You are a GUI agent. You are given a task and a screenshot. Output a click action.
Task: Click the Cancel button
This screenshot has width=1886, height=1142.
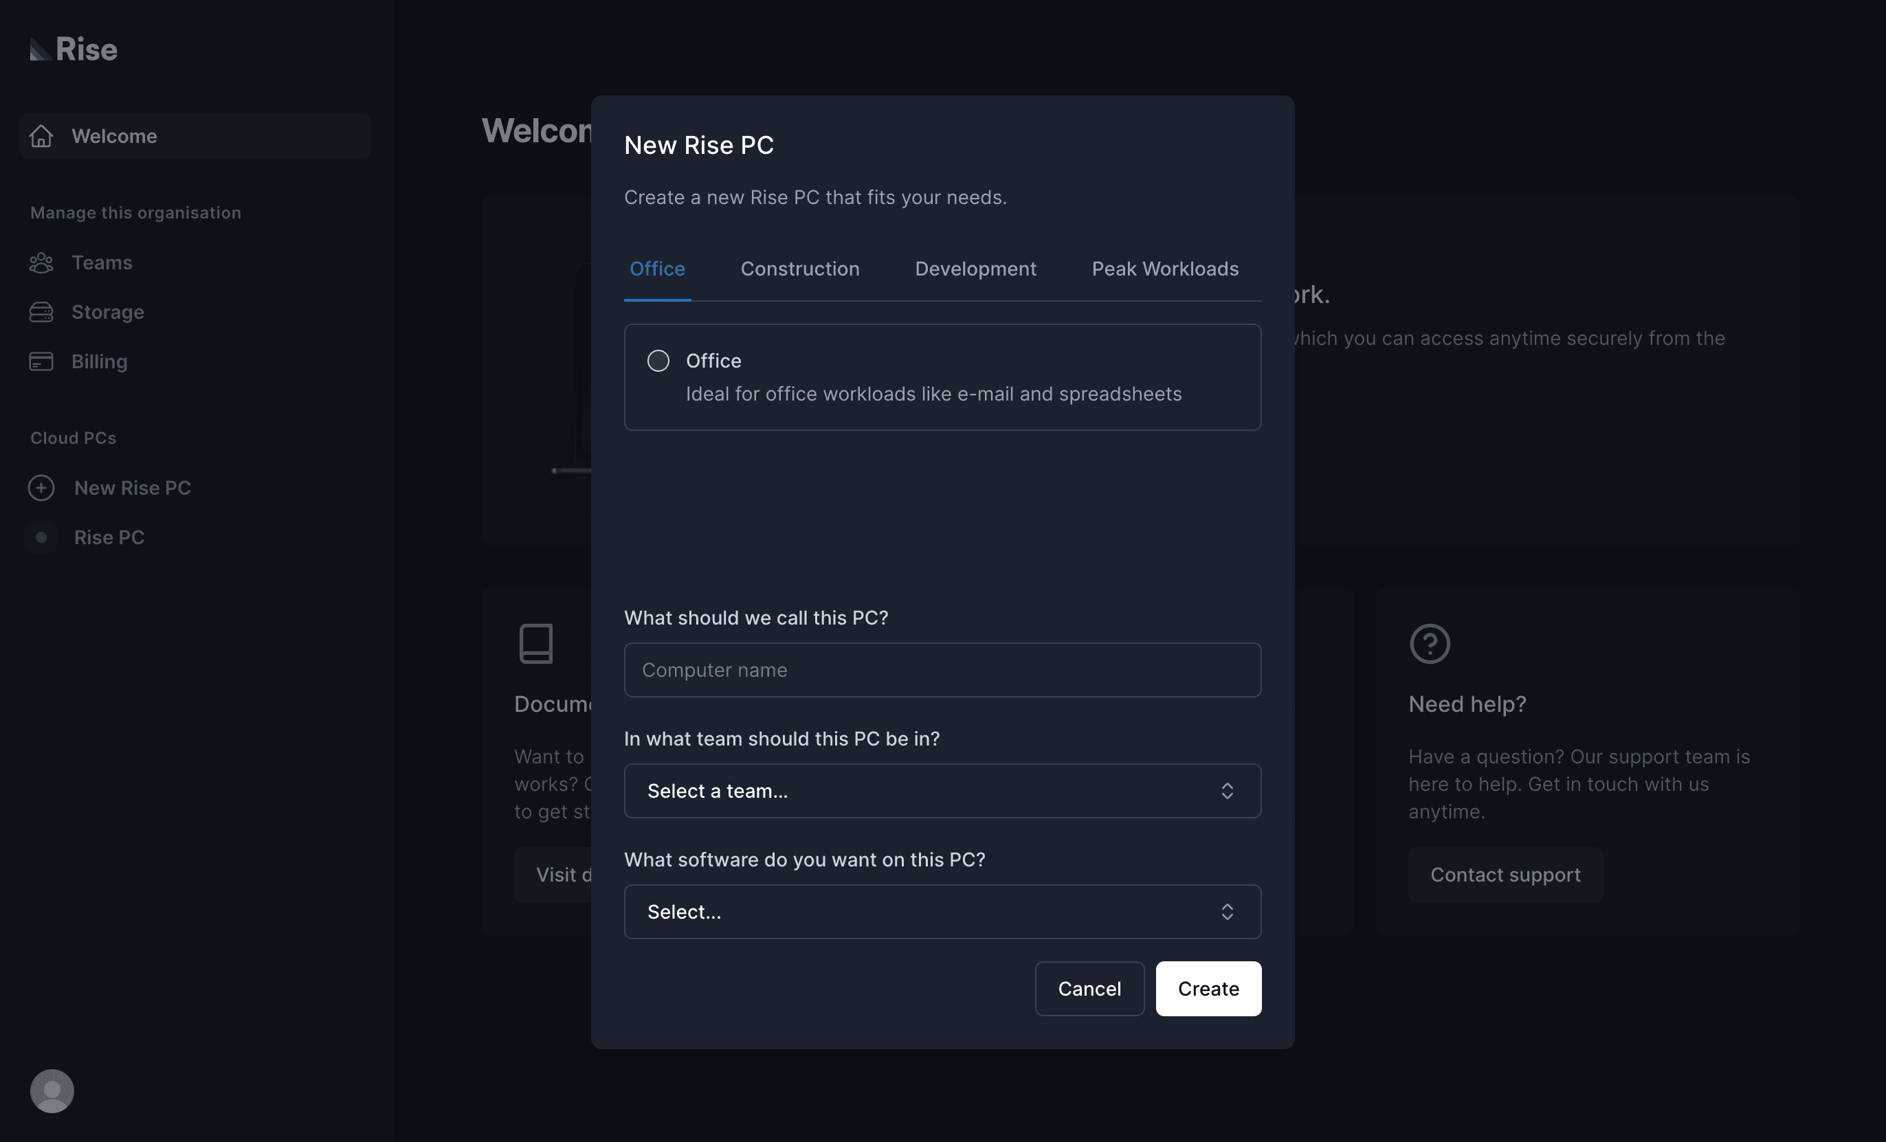pyautogui.click(x=1089, y=988)
